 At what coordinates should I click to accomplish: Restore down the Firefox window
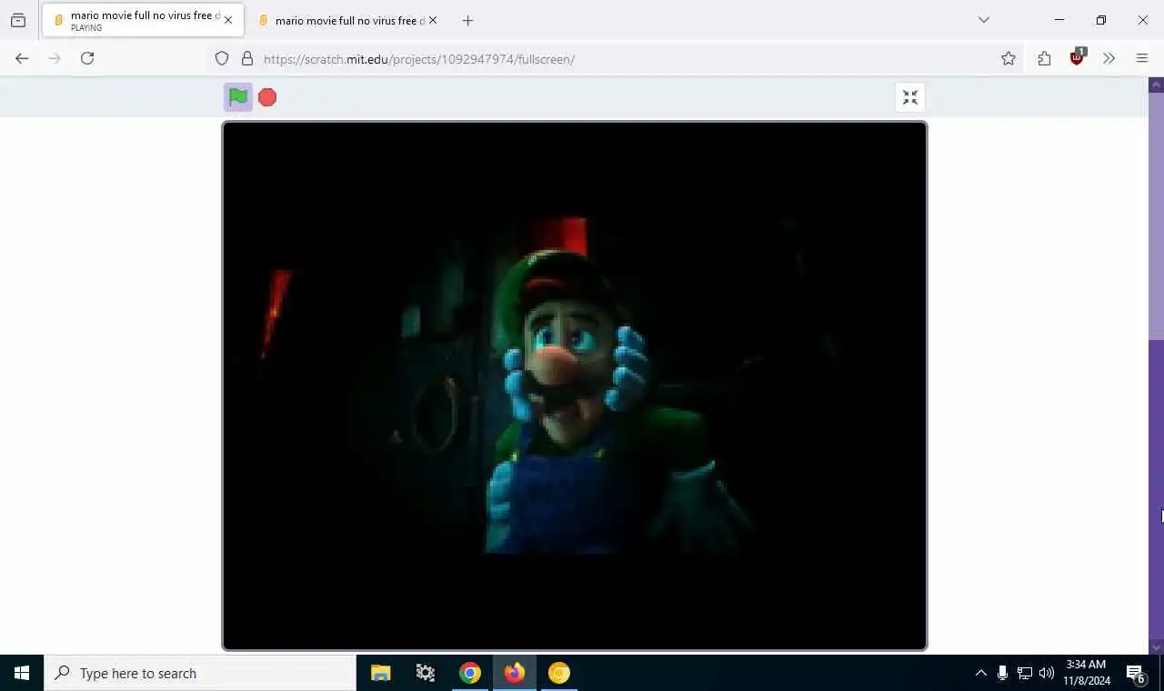click(x=1101, y=20)
